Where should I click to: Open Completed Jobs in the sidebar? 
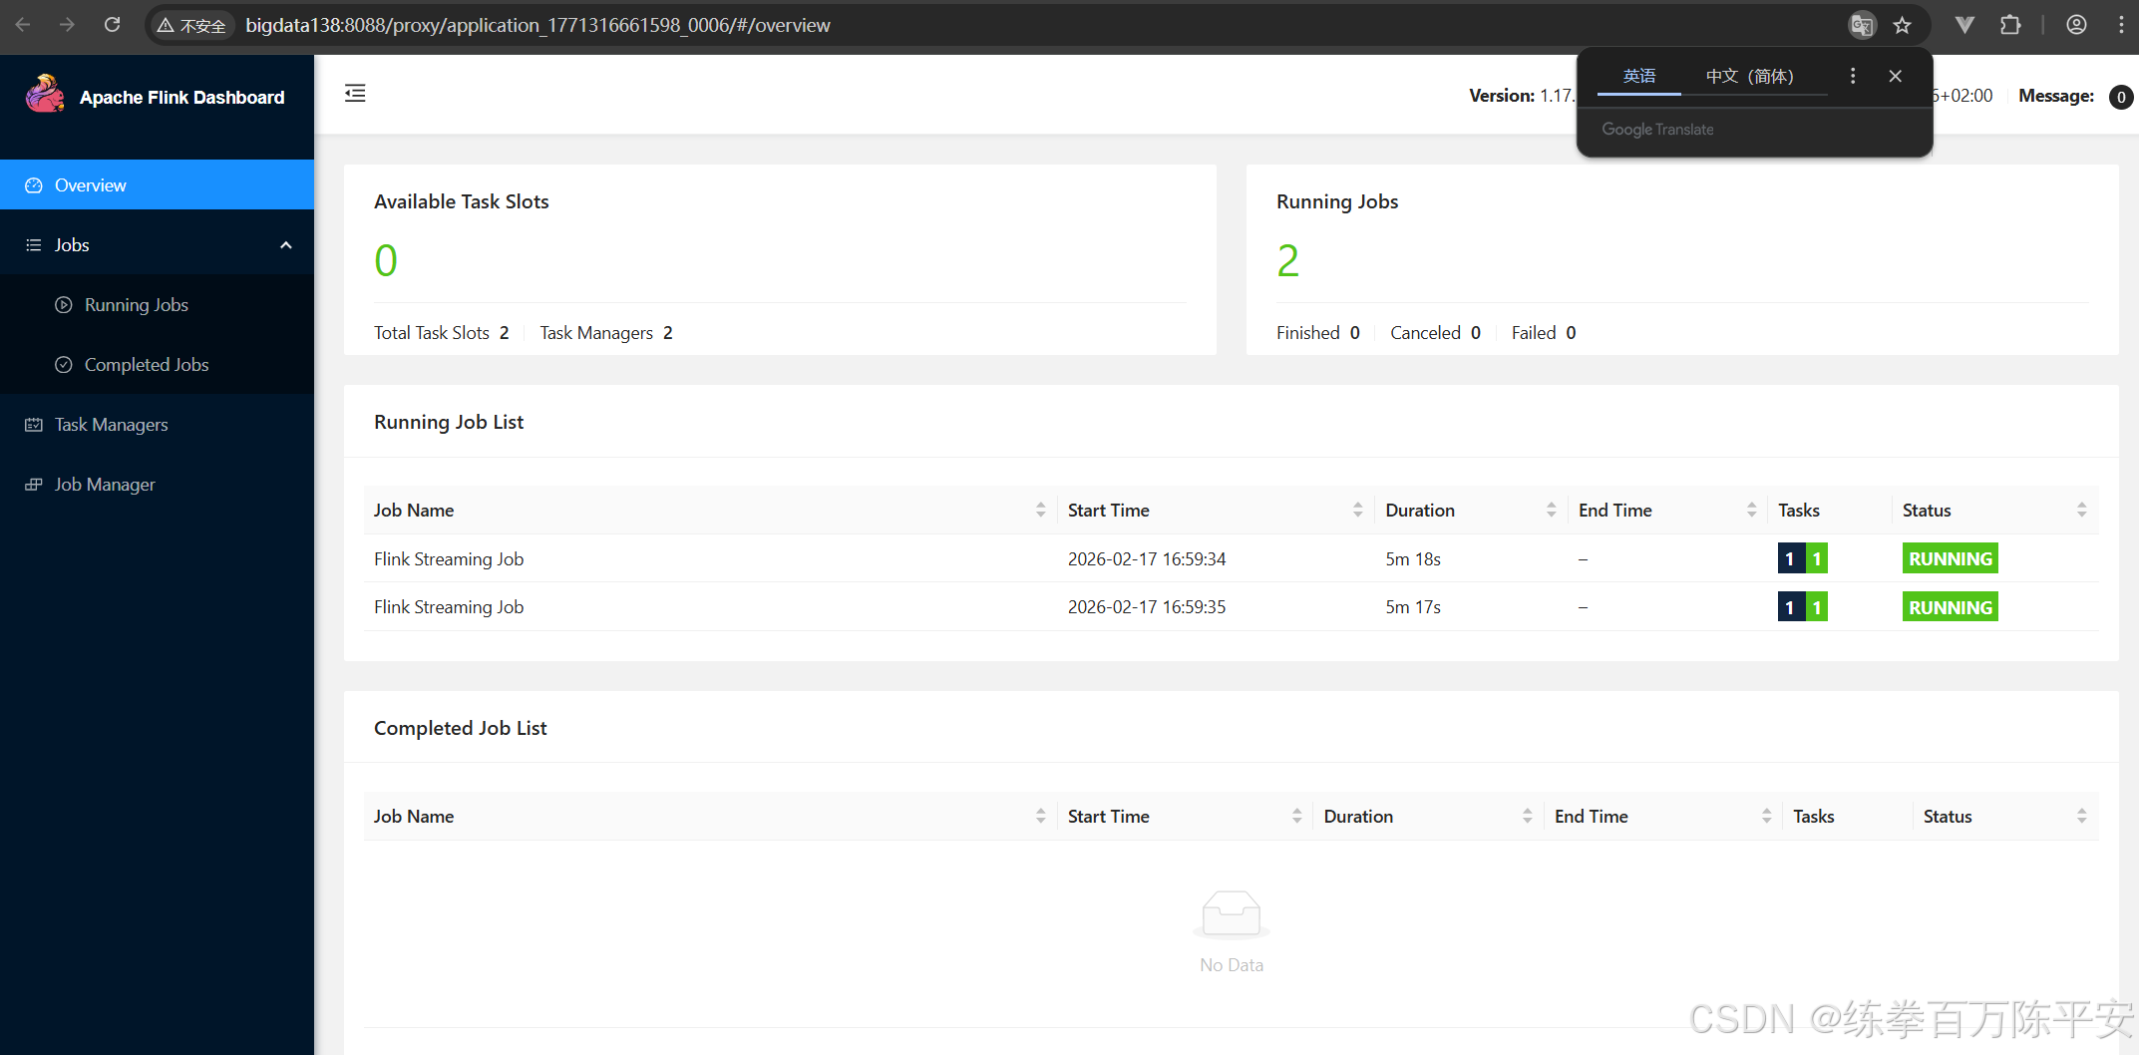[147, 365]
